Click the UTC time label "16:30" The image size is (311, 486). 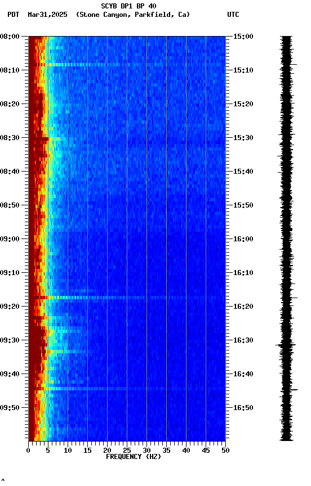click(x=243, y=340)
